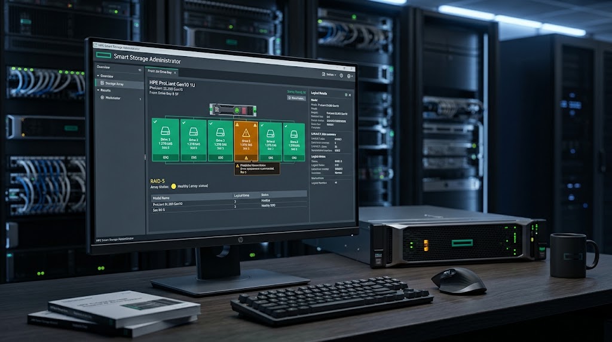
Task: Collapse the Results tree section arrow
Action: click(98, 90)
